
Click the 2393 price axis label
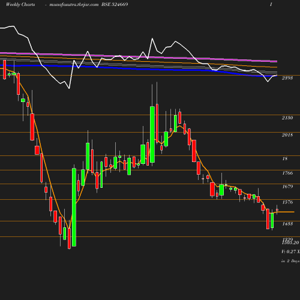point(287,78)
